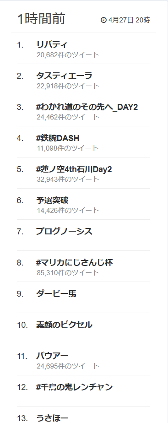Click the ダービー馬 trend
168x423 pixels.
[x=56, y=293]
